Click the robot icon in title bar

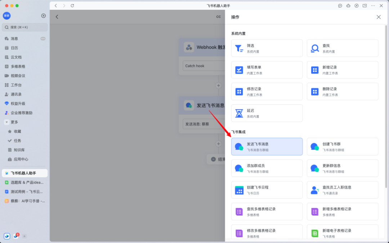[x=348, y=5]
